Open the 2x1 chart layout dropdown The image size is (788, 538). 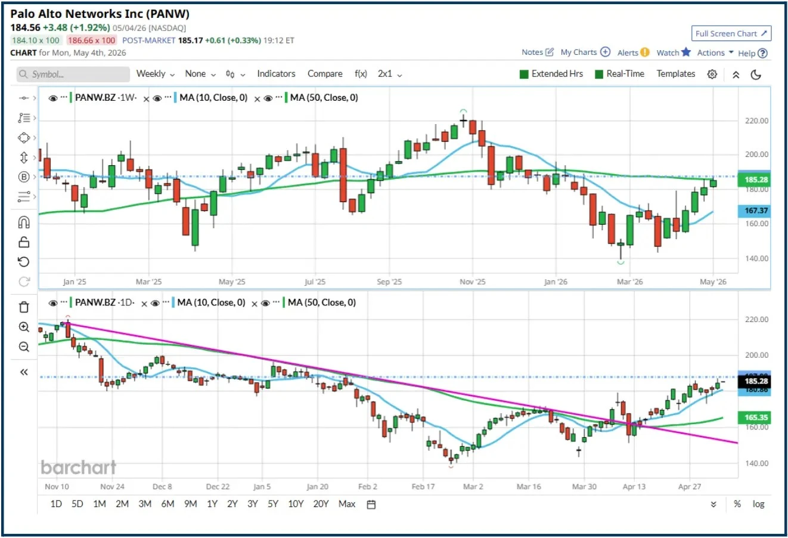(x=390, y=74)
